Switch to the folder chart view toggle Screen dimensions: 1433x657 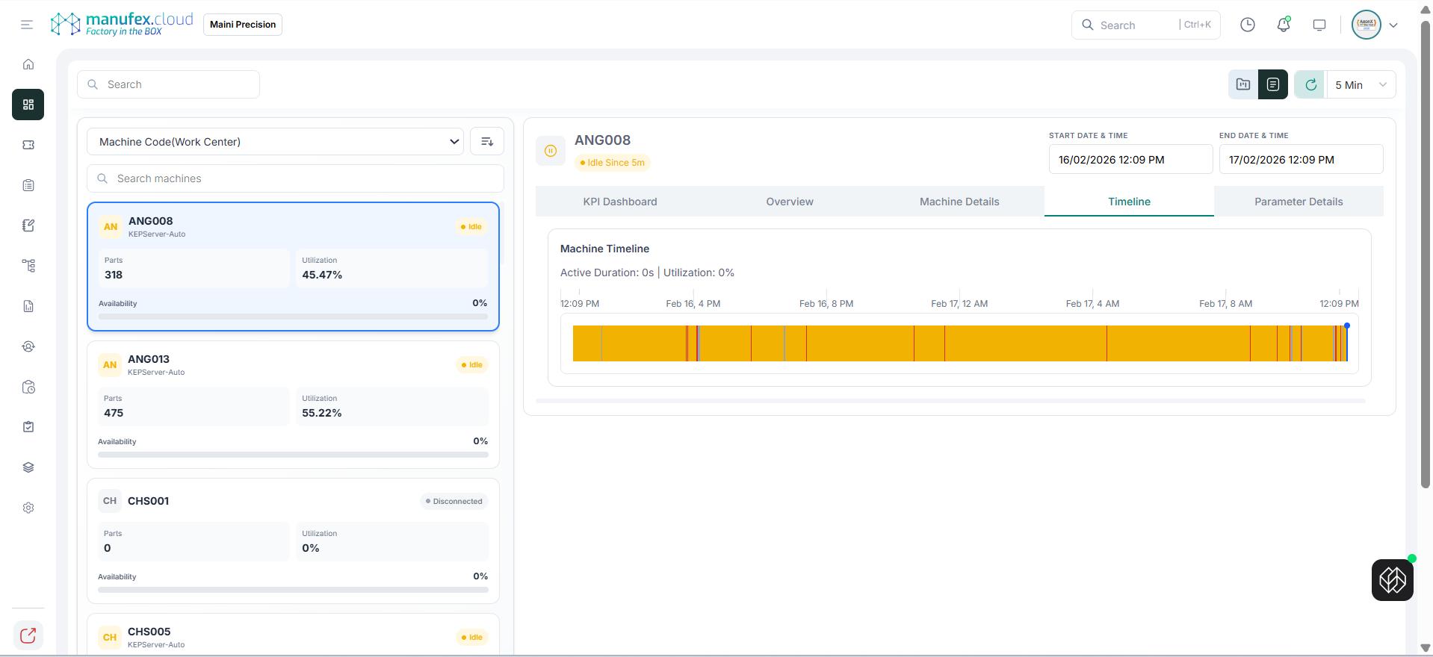[x=1243, y=85]
